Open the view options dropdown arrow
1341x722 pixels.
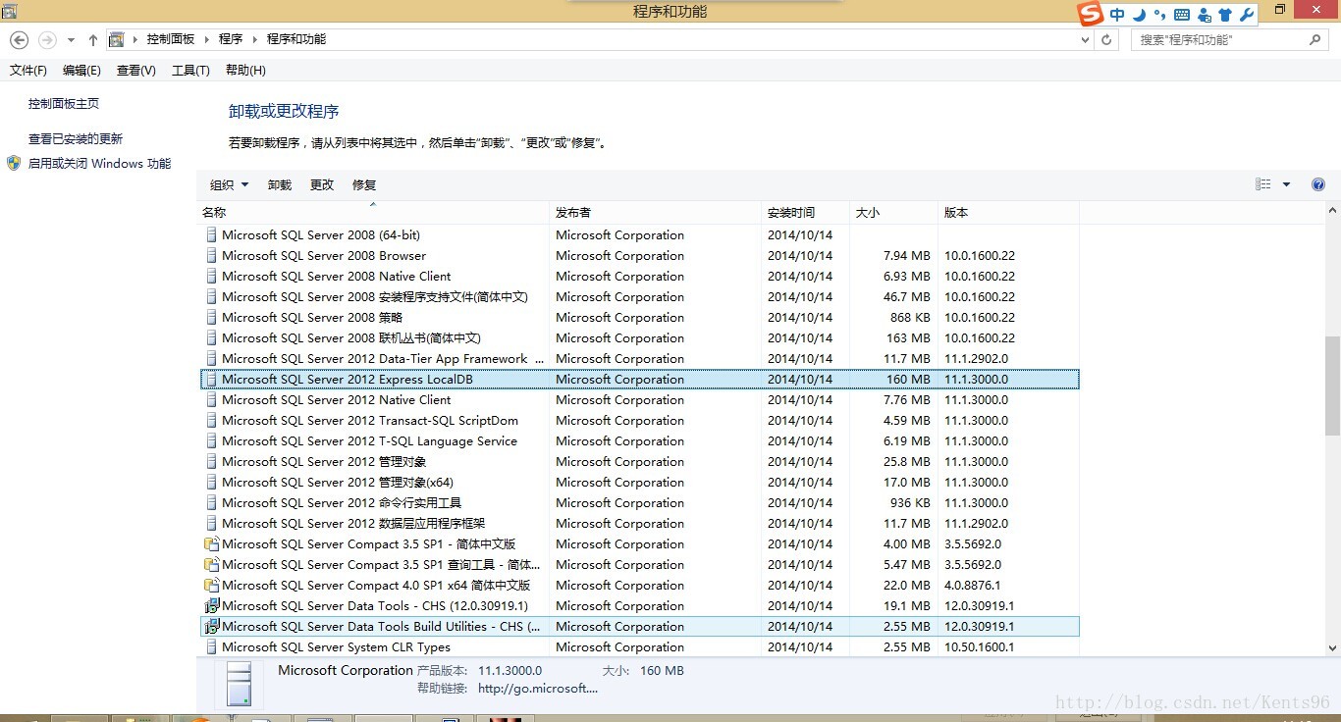point(1286,184)
